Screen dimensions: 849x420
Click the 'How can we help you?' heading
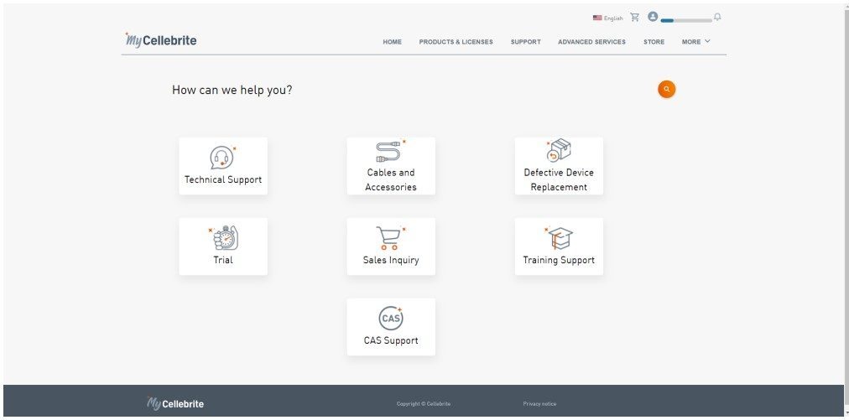[x=232, y=90]
